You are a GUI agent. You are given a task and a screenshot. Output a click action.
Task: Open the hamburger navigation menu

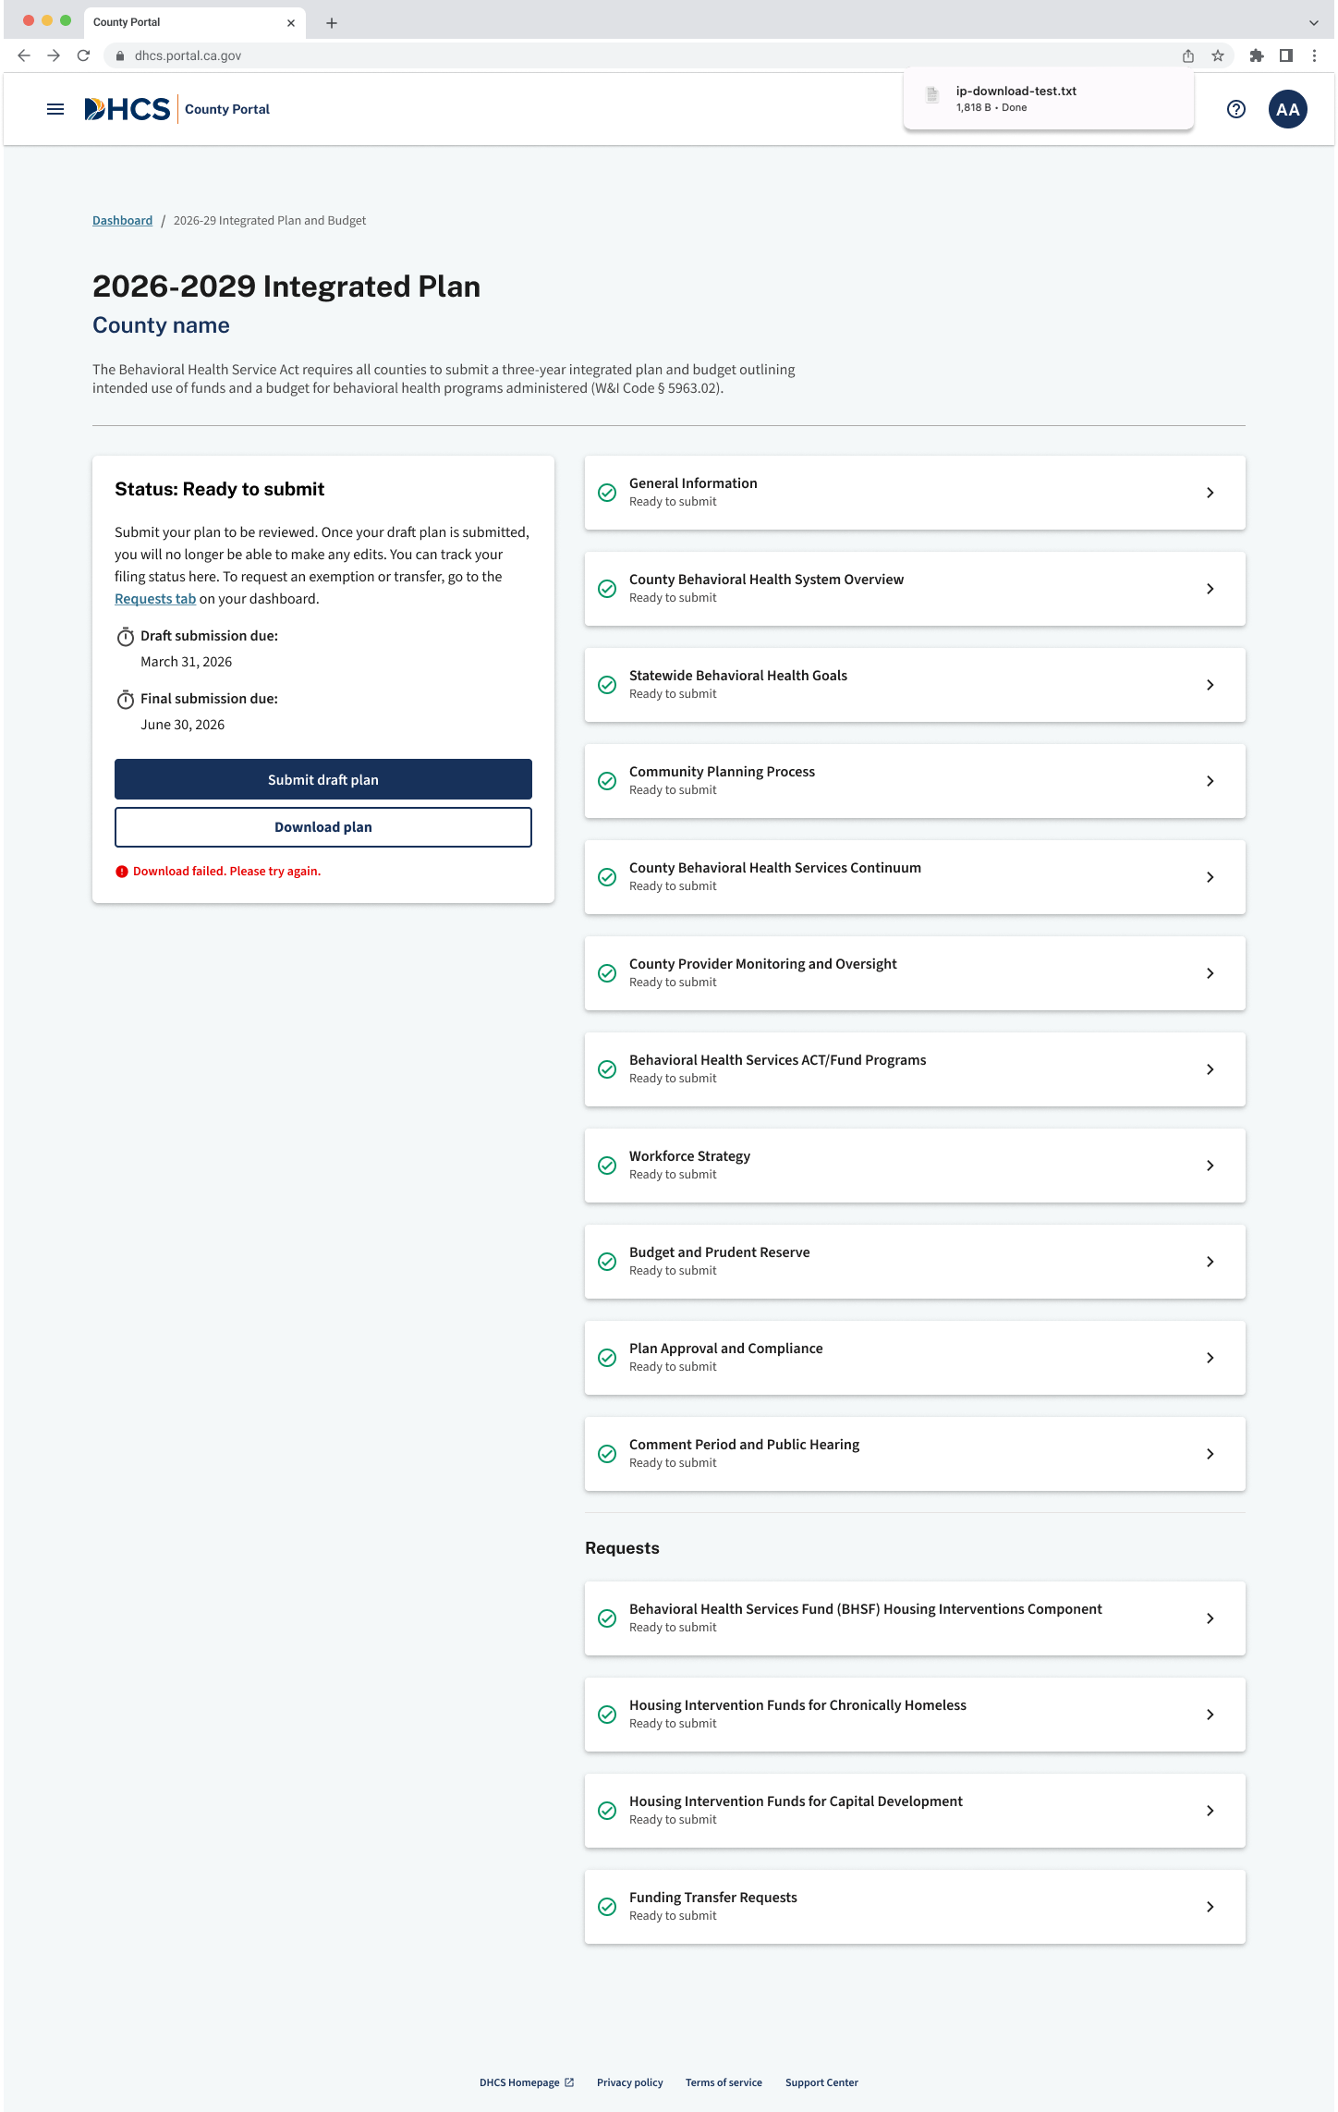[x=55, y=109]
